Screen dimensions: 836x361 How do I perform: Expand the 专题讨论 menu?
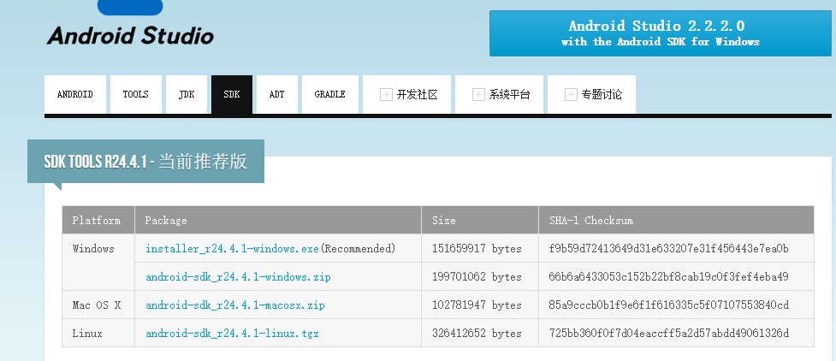coord(593,94)
